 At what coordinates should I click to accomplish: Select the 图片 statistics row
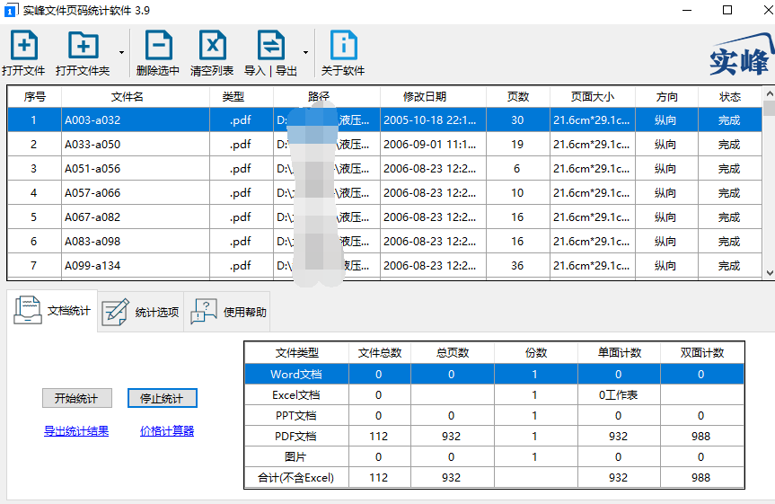[494, 457]
